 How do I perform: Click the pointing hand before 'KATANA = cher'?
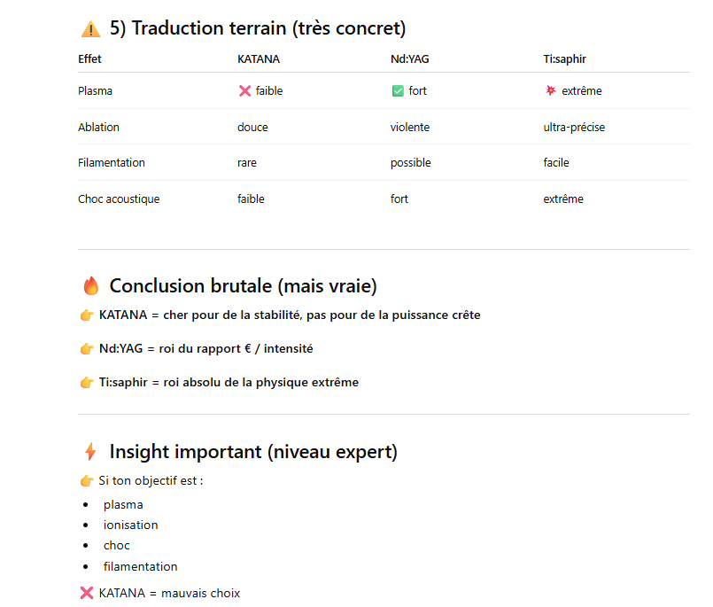click(87, 315)
